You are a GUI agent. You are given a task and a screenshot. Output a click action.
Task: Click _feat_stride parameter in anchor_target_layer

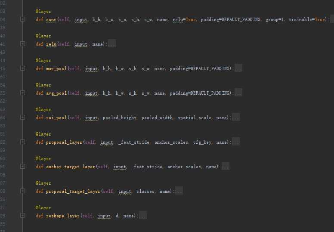147,167
